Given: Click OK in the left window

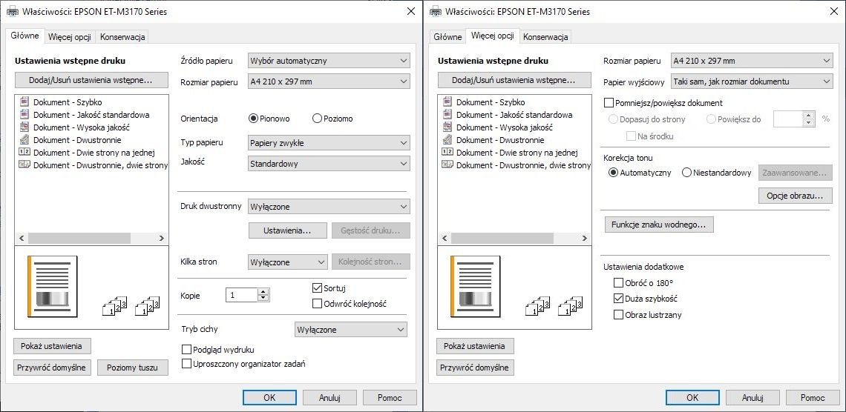Looking at the screenshot, I should pyautogui.click(x=269, y=397).
